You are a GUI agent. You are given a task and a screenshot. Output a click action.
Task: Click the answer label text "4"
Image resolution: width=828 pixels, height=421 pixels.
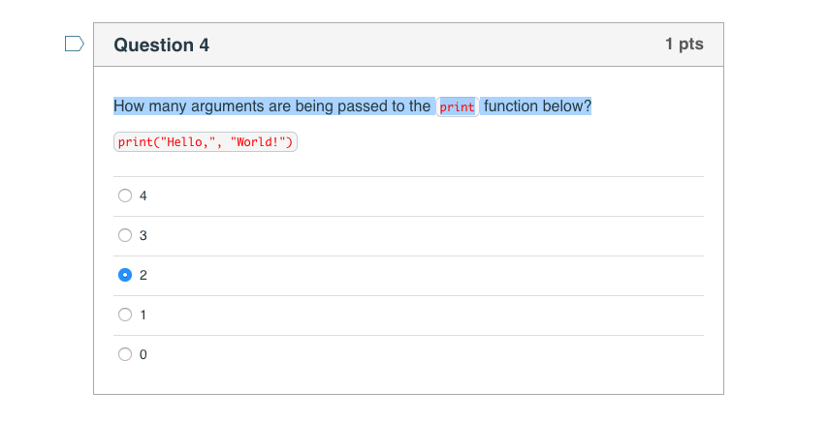pos(143,196)
